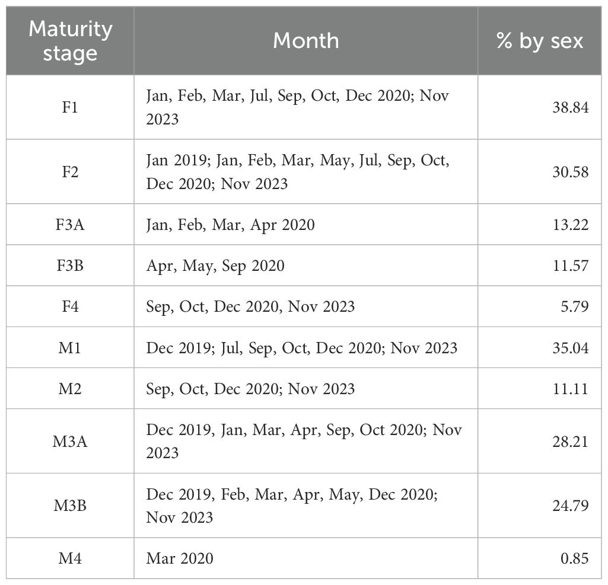This screenshot has height=585, width=608.
Task: Click the "Maturity stage" column header
Action: click(70, 41)
